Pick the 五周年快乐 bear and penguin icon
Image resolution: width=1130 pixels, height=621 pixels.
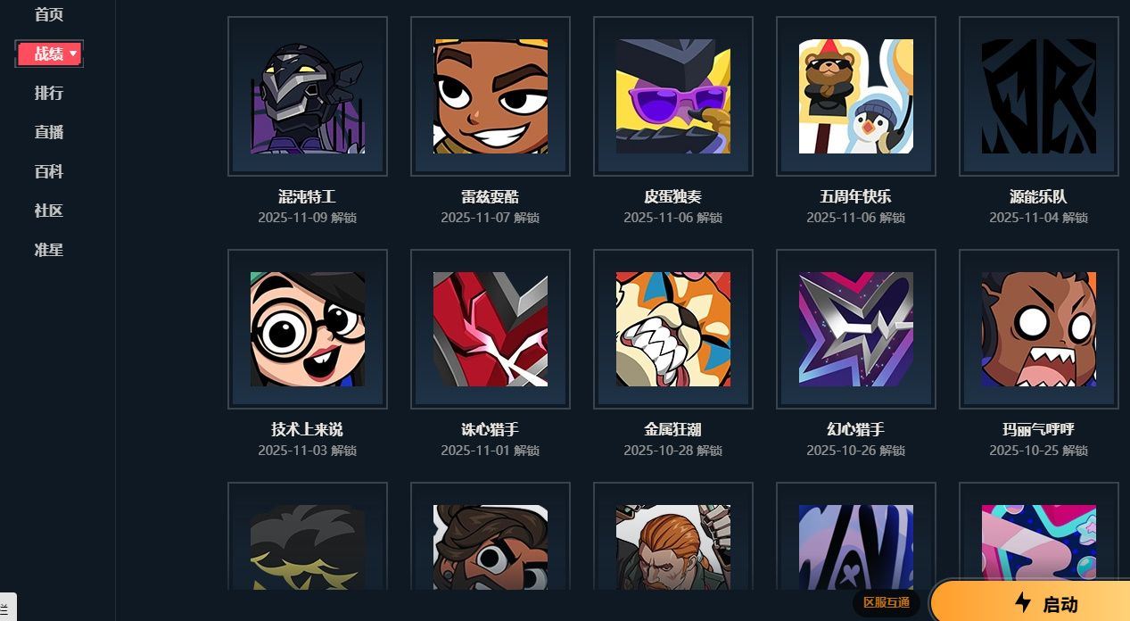pos(856,96)
